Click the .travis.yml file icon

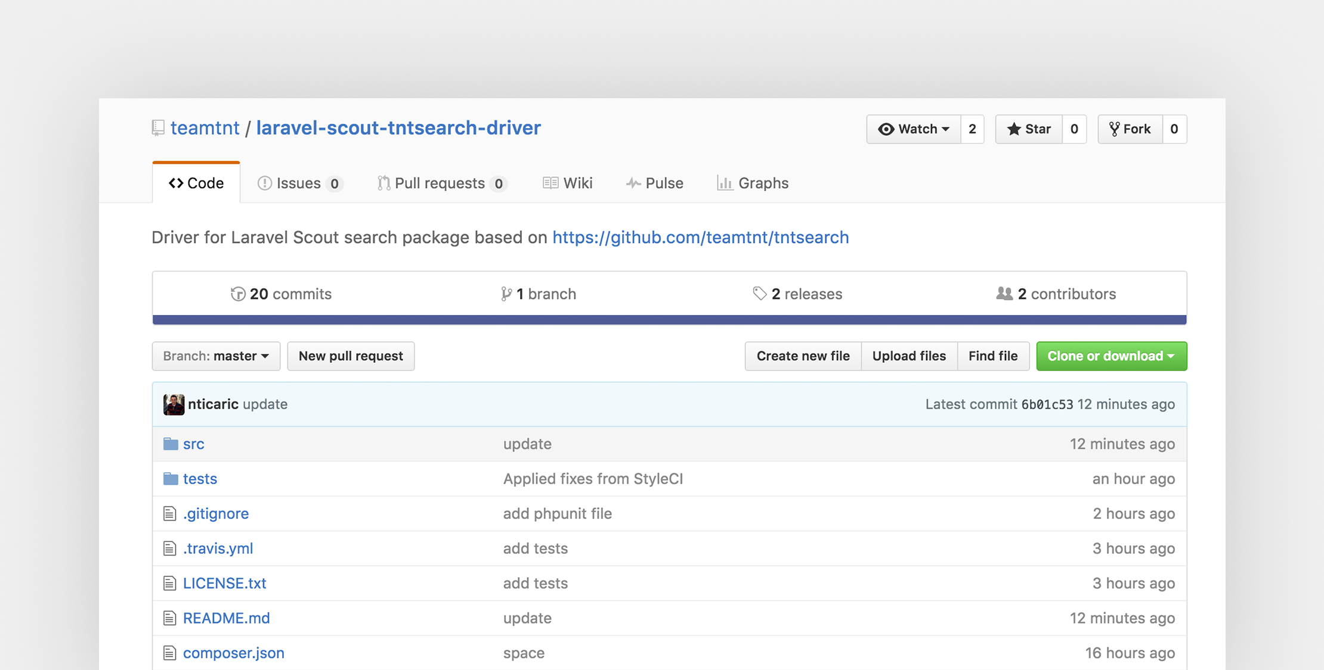170,549
